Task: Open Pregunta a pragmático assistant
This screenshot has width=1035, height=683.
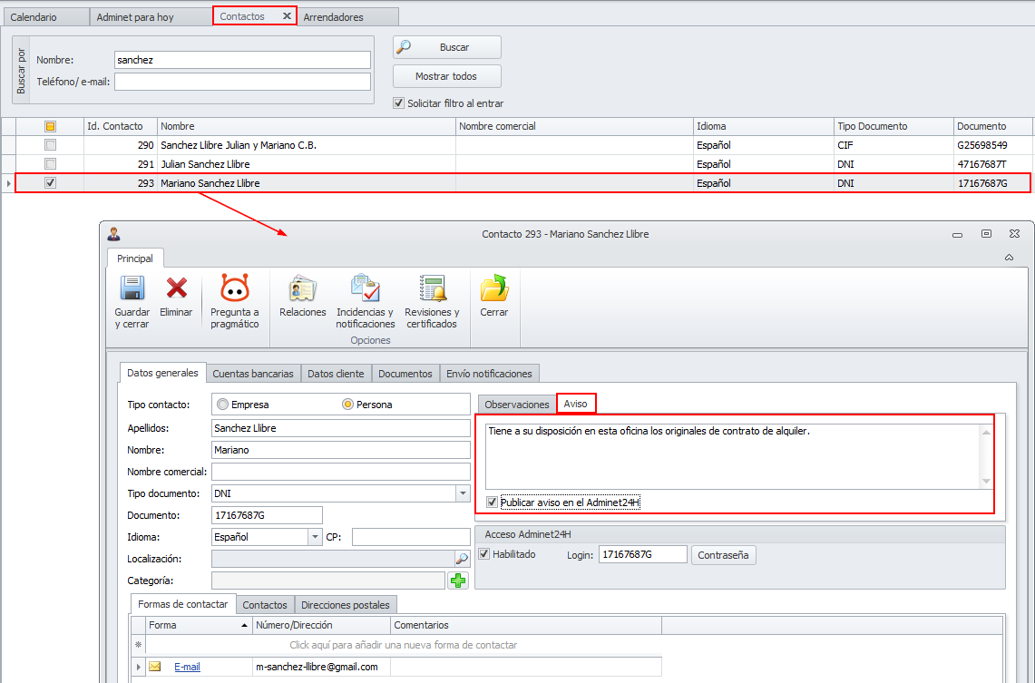Action: [x=234, y=301]
